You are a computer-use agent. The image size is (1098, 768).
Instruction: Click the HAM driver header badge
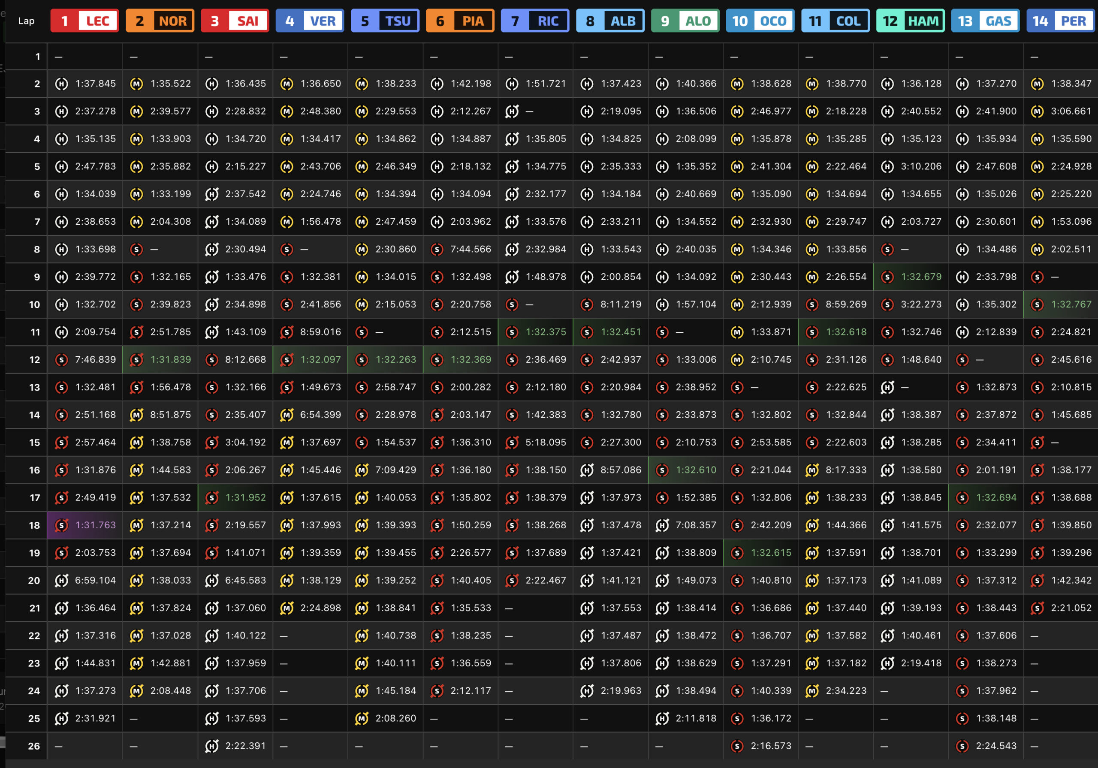(x=911, y=21)
